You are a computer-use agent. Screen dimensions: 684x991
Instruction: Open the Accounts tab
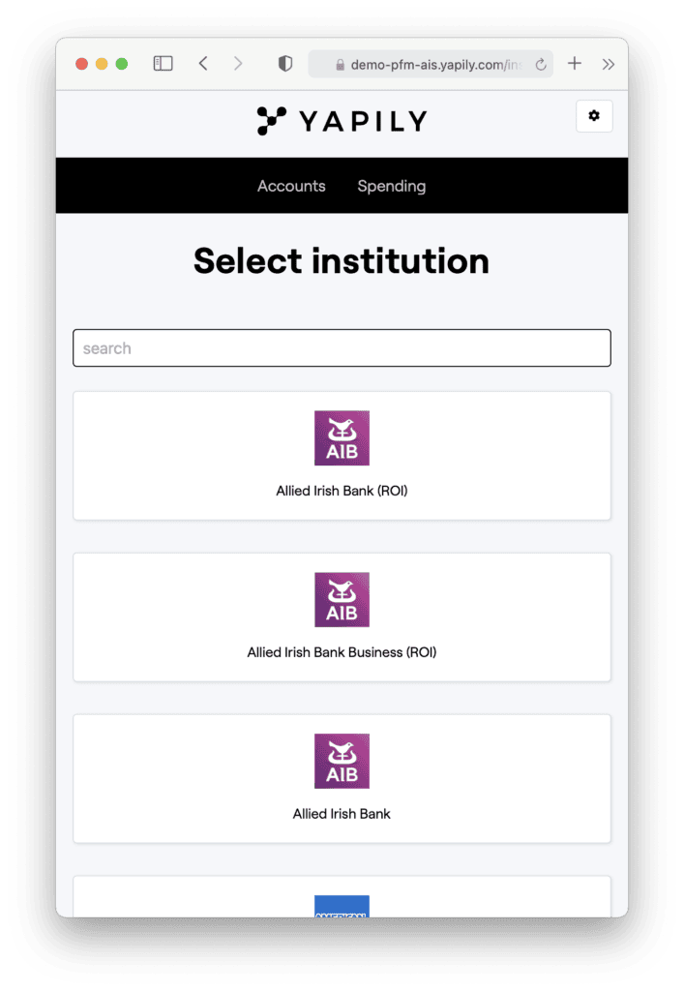pyautogui.click(x=291, y=186)
